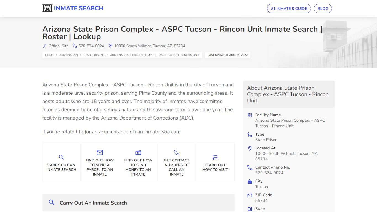Viewport: 377px width, 212px height.
Task: Open the ARIZONA (AZ) breadcrumb
Action: (68, 55)
